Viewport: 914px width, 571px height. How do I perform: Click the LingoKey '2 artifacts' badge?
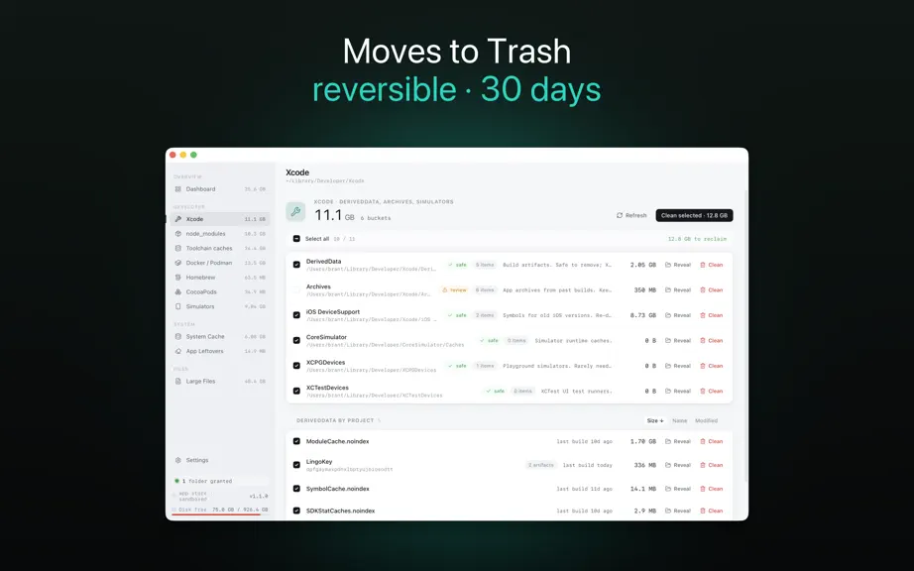point(541,465)
